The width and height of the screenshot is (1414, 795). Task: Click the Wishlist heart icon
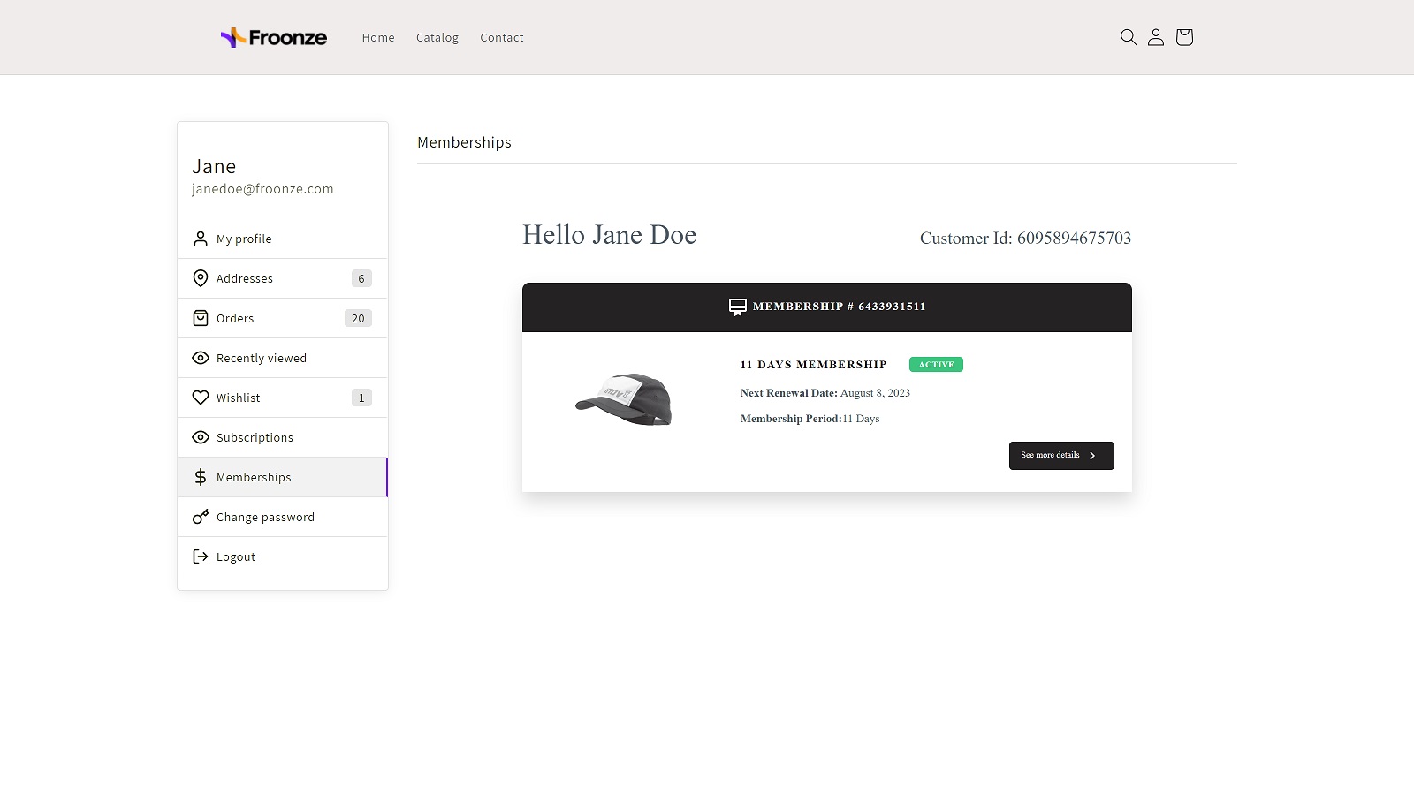coord(201,397)
